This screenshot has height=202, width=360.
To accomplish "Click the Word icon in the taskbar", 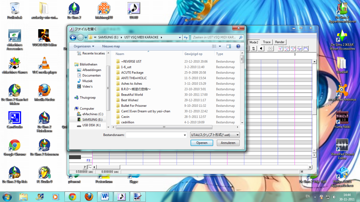I will click(x=105, y=196).
